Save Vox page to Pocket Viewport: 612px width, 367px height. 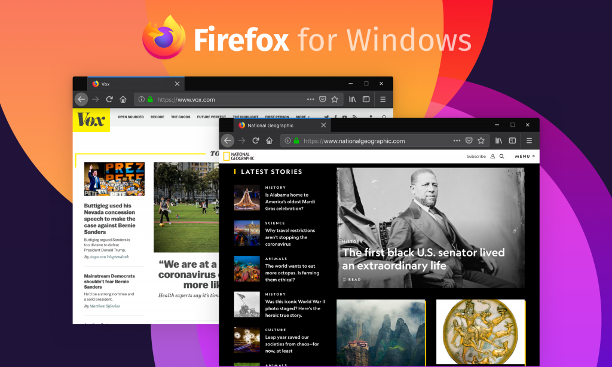pos(322,99)
